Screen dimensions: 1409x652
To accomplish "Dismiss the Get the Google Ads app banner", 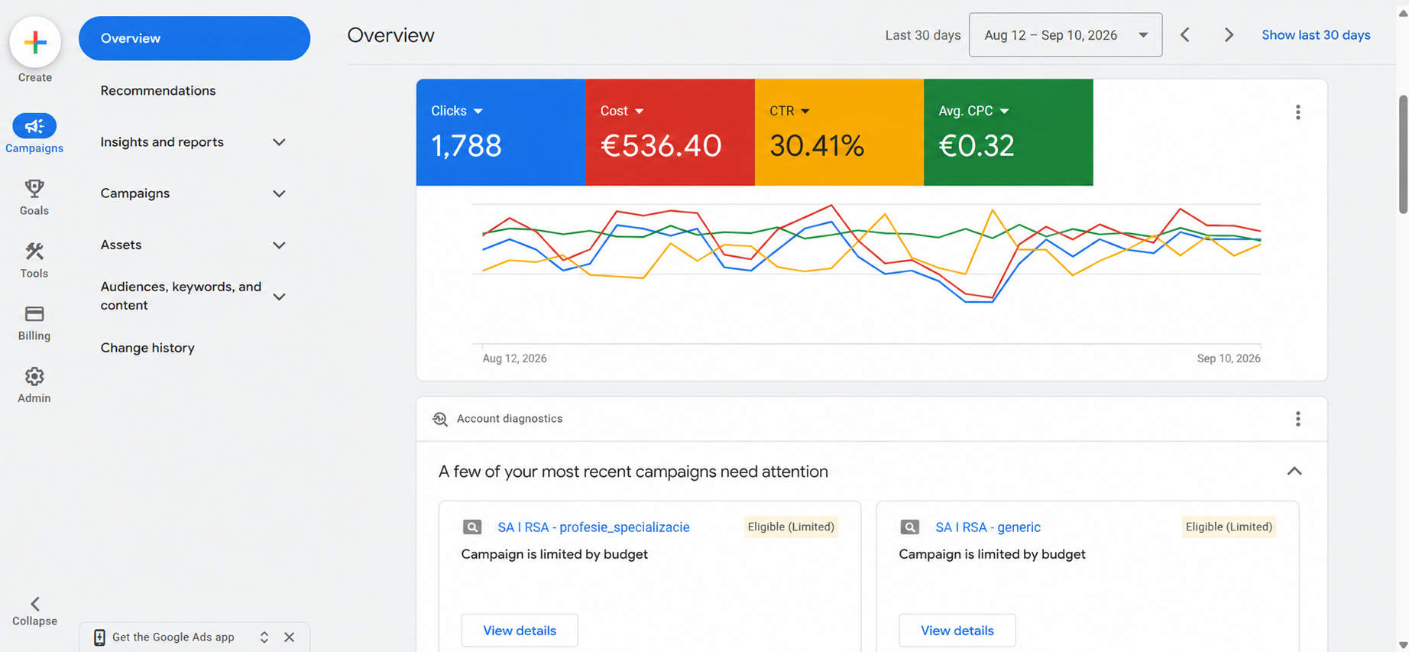I will 290,637.
